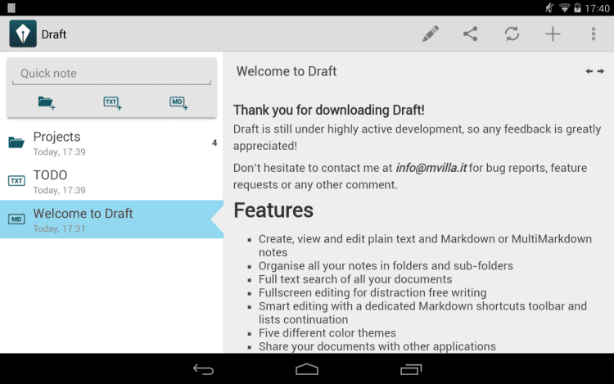The width and height of the screenshot is (614, 384).
Task: Click 'Full text search of all your documents'
Action: click(x=355, y=279)
